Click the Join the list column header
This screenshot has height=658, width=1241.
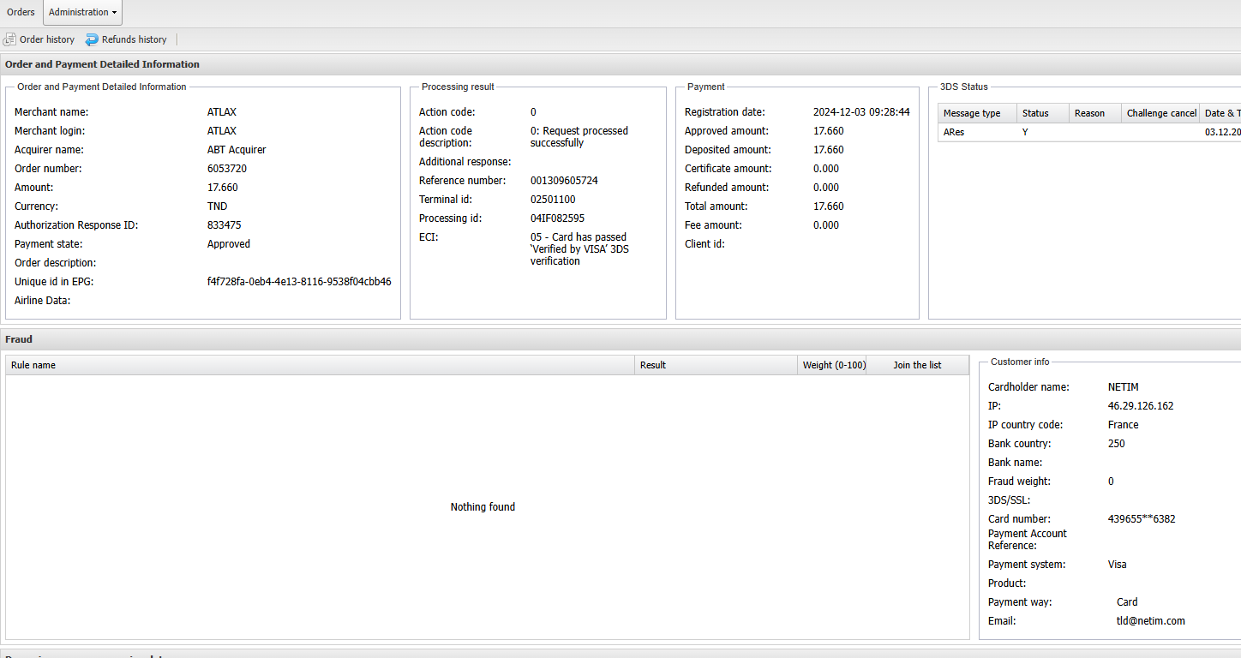tap(917, 365)
